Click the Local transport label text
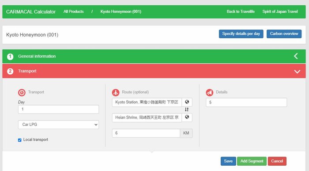 pyautogui.click(x=36, y=140)
